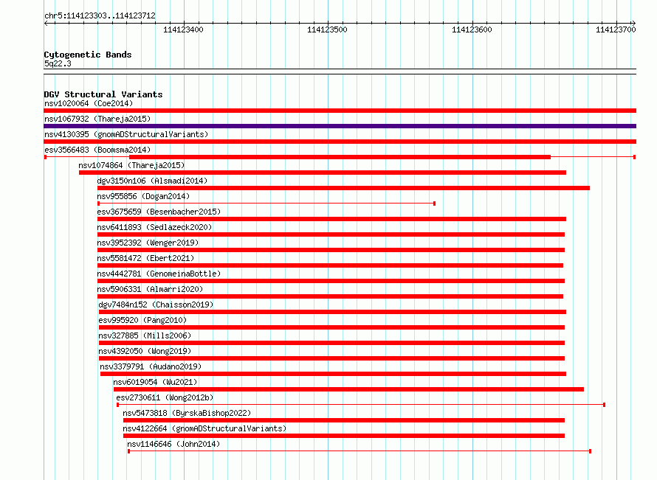Open dgv3150n106 (Alsmadi2014) label
657x480 pixels.
(152, 181)
